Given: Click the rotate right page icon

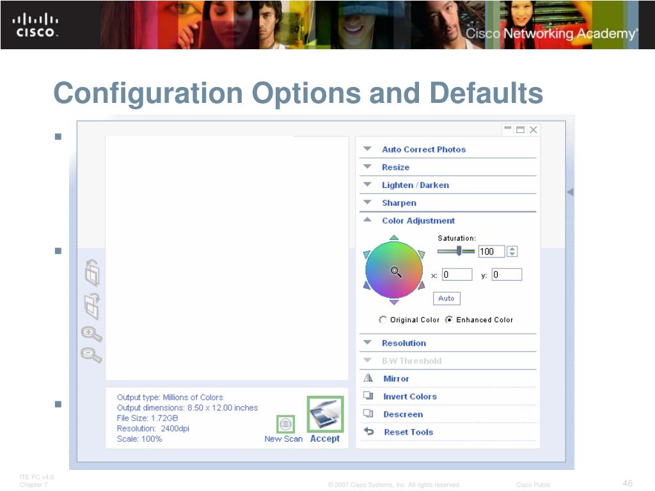Looking at the screenshot, I should pos(92,306).
